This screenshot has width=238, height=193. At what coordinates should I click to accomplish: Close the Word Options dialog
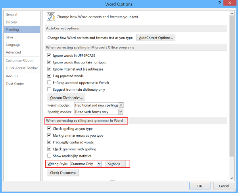pos(230,3)
